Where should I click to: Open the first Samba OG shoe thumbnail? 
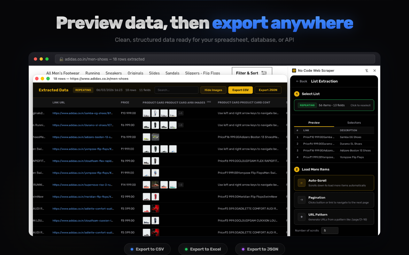(146, 113)
